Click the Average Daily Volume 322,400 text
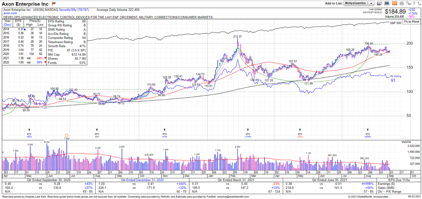Image resolution: width=422 pixels, height=199 pixels. click(118, 10)
